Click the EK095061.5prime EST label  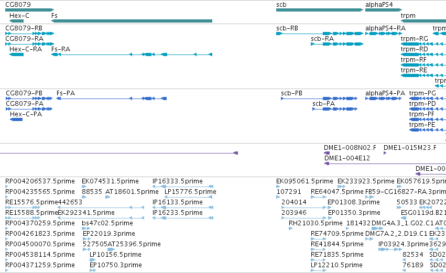(304, 181)
